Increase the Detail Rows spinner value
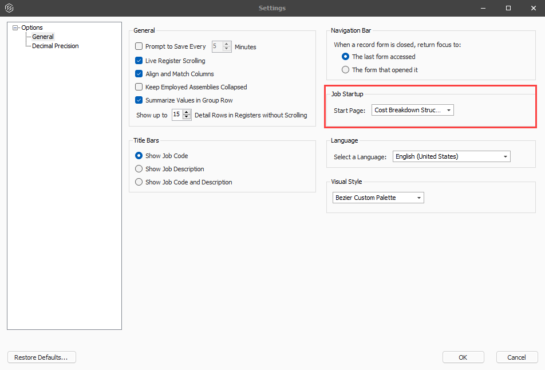The image size is (545, 370). 187,112
